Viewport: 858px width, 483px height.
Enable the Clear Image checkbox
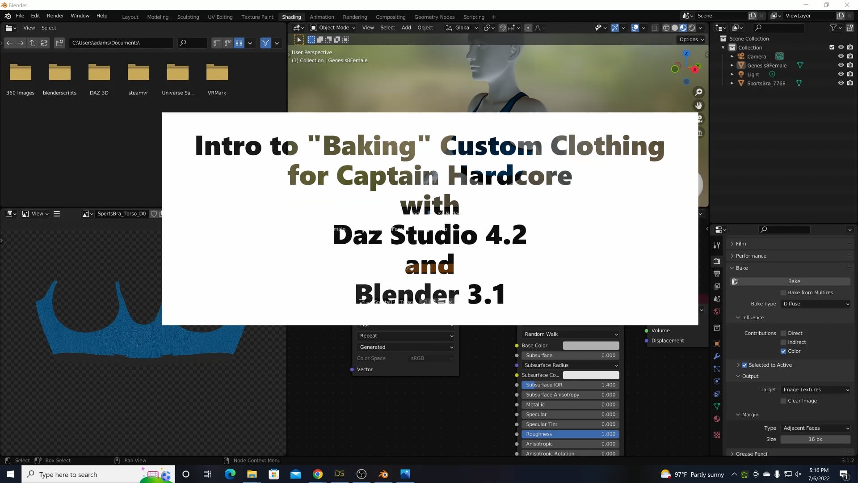783,401
